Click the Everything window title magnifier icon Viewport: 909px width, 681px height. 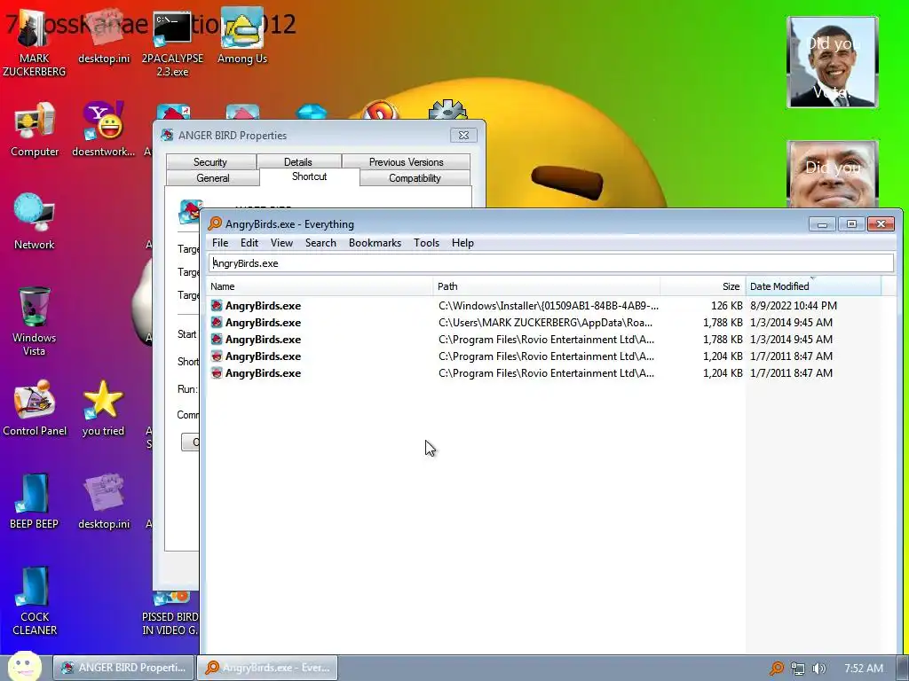[x=215, y=223]
